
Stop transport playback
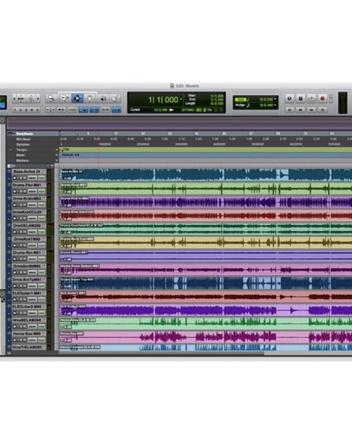click(x=301, y=99)
